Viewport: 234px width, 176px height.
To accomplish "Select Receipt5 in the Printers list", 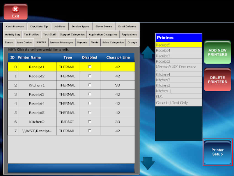I will point(178,45).
